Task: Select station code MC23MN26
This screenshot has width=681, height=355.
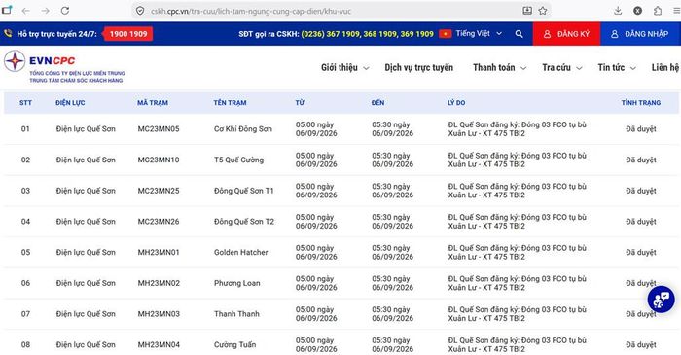Action: (158, 222)
